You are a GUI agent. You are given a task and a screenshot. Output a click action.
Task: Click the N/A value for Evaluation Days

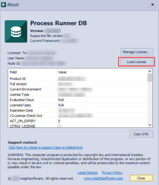point(61,100)
